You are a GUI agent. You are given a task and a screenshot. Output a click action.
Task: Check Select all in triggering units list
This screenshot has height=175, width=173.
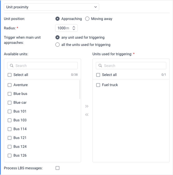[x=98, y=75]
